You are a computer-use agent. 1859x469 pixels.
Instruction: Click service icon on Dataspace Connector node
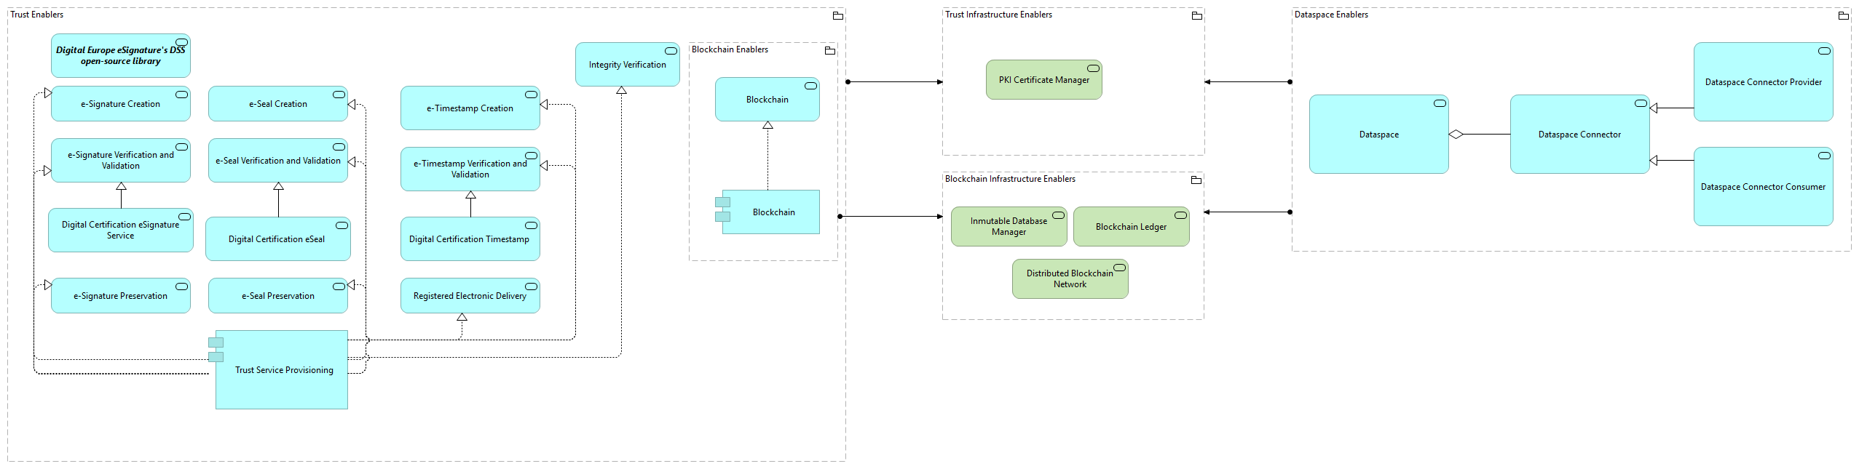pyautogui.click(x=1641, y=103)
